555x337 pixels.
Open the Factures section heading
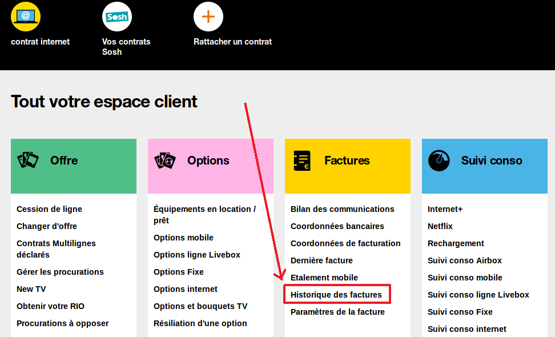point(347,161)
